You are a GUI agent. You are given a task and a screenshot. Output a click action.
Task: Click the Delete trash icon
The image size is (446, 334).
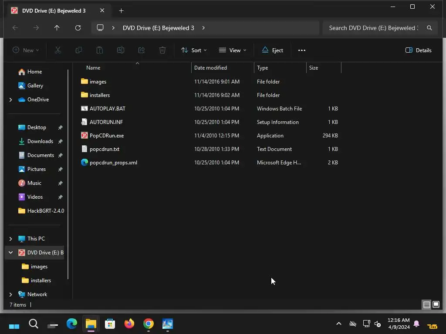162,50
